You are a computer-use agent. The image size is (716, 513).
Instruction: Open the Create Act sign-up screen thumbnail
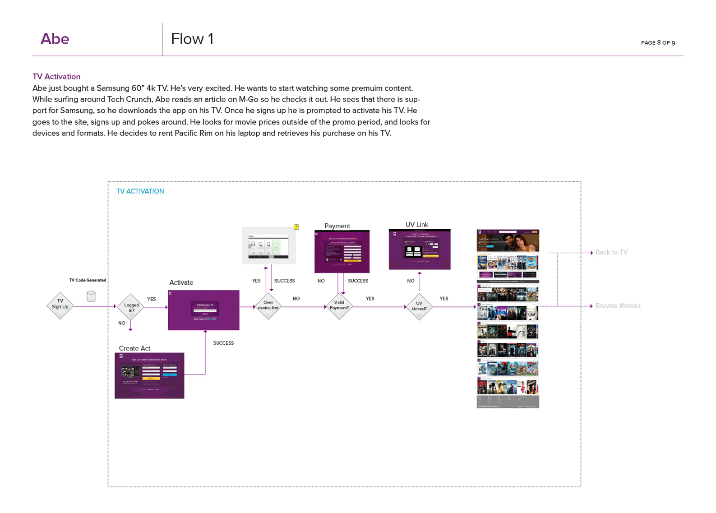pyautogui.click(x=149, y=375)
